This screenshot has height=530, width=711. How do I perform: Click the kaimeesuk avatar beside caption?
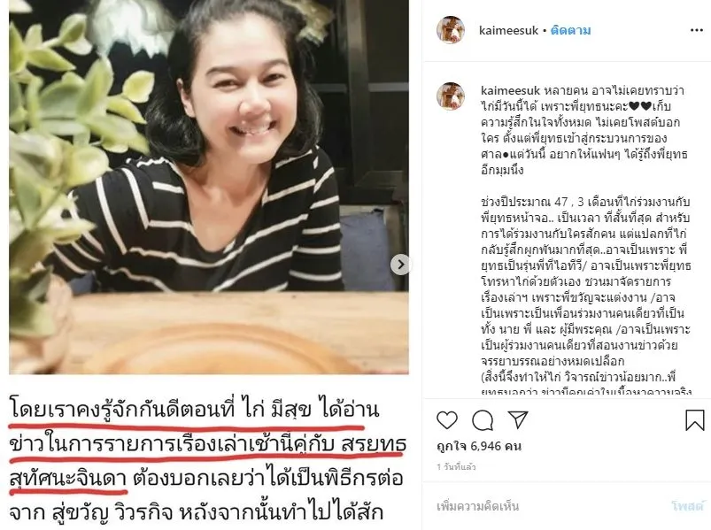pyautogui.click(x=451, y=96)
